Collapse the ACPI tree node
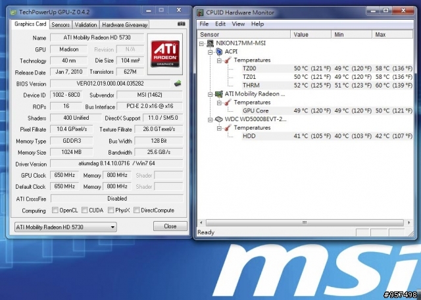Image resolution: width=421 pixels, height=300 pixels. (210, 51)
